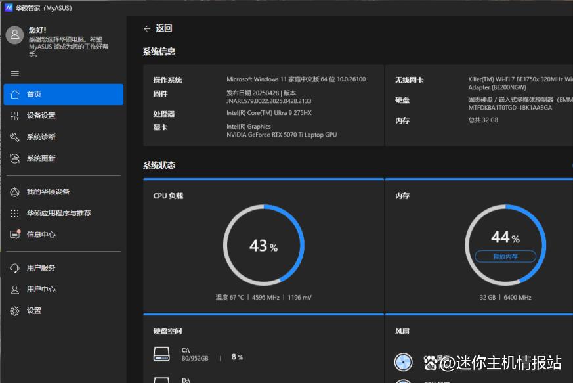The height and width of the screenshot is (383, 573).
Task: Click the 风扇 panel title
Action: (x=402, y=331)
